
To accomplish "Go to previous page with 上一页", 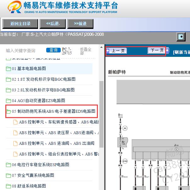I will tap(118, 51).
